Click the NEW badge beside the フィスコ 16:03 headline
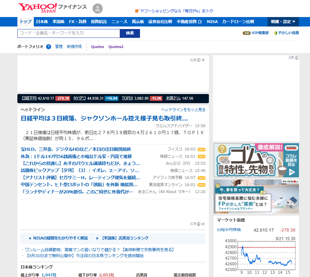Screen dimensions: 310x277 tap(202, 150)
